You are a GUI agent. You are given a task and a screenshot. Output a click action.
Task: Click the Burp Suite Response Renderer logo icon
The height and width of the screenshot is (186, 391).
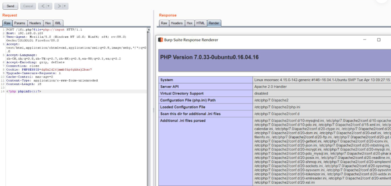pos(161,40)
